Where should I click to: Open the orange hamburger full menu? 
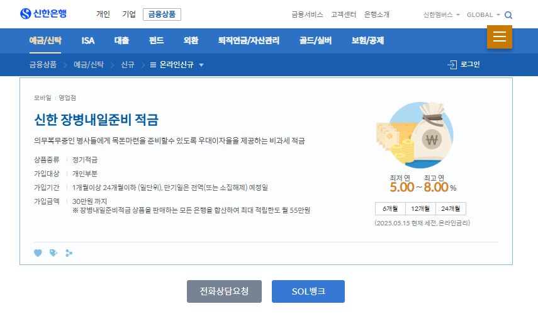[x=499, y=37]
